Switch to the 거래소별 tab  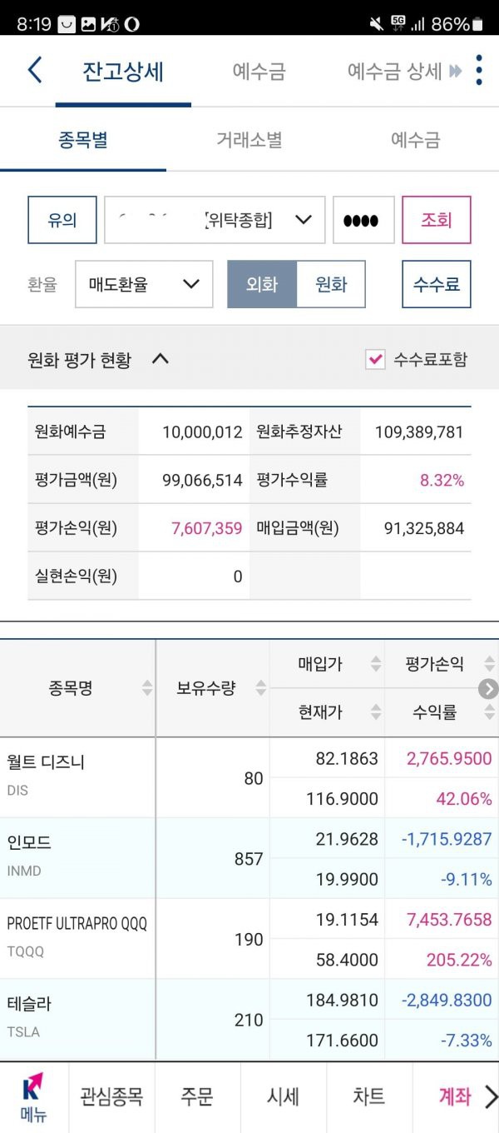[x=249, y=140]
